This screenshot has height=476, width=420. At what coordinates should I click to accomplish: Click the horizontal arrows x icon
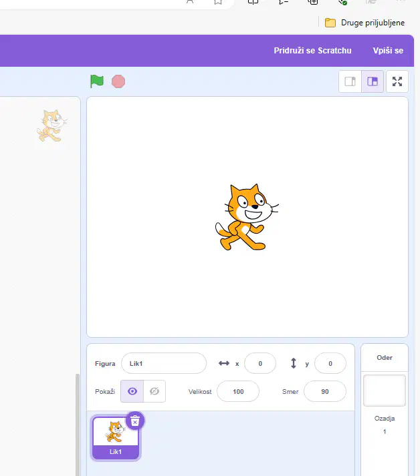tap(224, 363)
